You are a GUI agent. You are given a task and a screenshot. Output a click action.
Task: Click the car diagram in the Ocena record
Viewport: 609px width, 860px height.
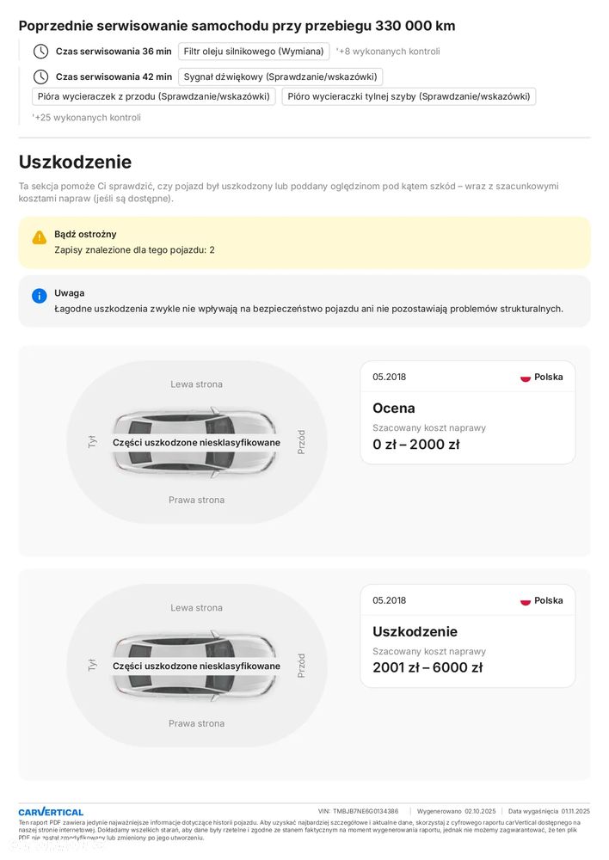(196, 442)
